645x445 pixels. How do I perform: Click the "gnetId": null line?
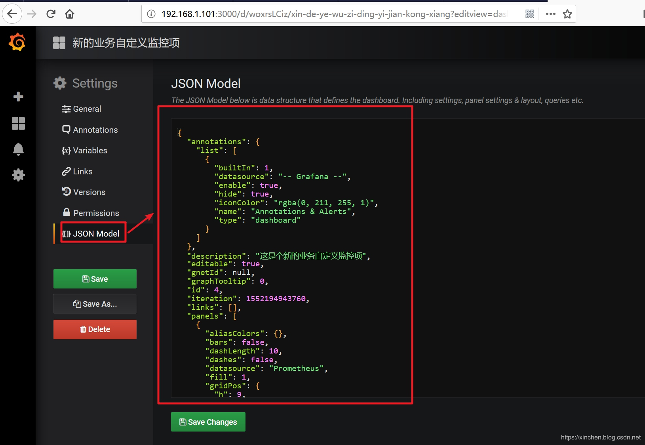pos(221,272)
